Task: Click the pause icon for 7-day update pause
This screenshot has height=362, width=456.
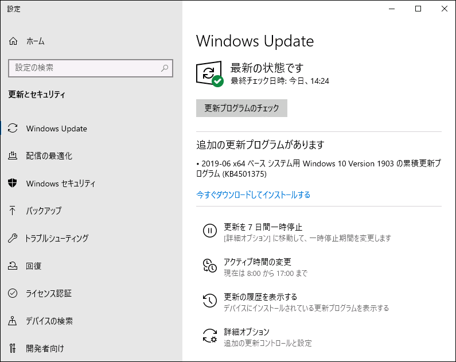Action: coord(210,231)
